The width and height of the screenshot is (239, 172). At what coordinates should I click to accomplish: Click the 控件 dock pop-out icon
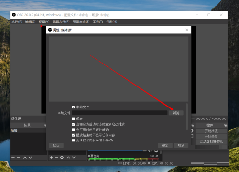(226, 125)
